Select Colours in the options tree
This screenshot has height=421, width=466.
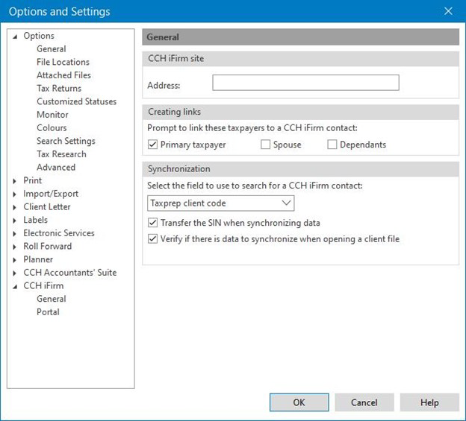tap(52, 128)
